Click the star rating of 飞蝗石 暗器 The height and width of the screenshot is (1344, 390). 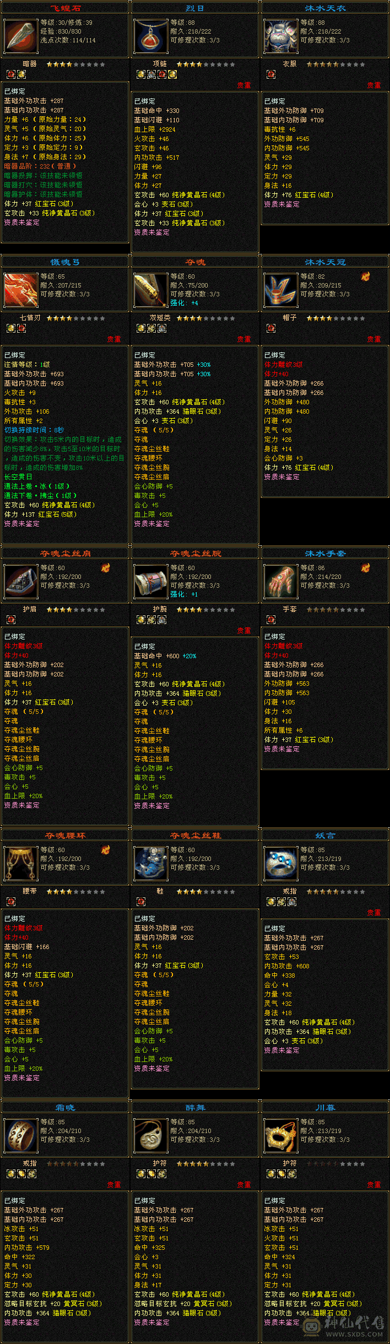76,64
